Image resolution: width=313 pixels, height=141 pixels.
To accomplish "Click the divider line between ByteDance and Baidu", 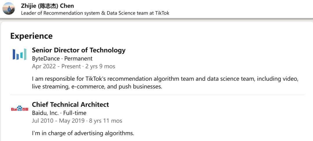I will click(x=158, y=95).
